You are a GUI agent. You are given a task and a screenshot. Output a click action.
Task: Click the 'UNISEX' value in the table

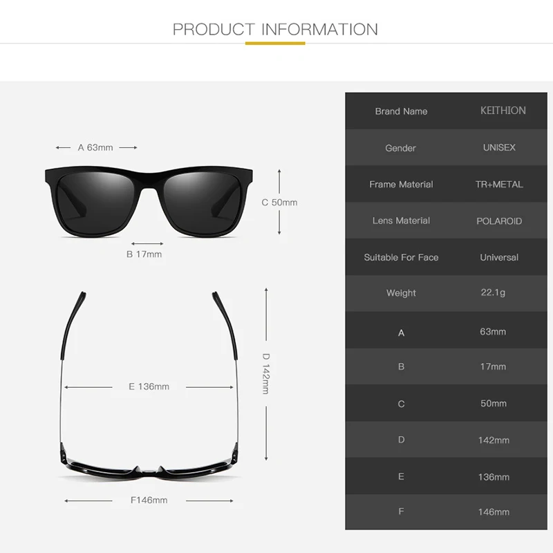(x=499, y=147)
